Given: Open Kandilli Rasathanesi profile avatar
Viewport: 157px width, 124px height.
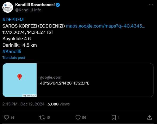Looking at the screenshot, I should [8, 7].
